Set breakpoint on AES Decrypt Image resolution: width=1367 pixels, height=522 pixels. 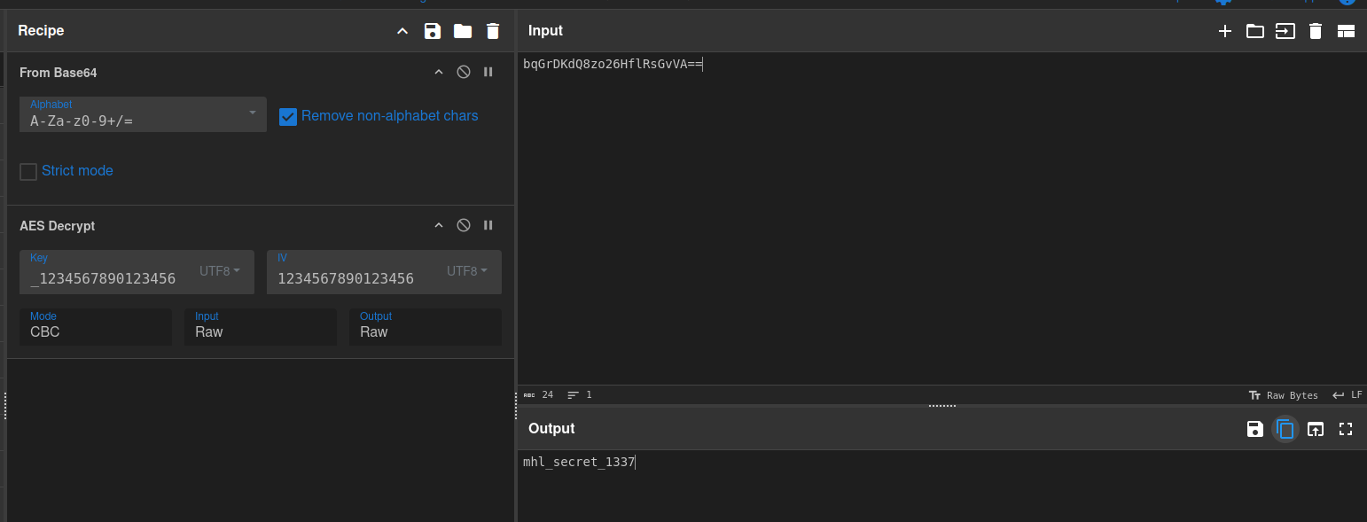pyautogui.click(x=488, y=226)
